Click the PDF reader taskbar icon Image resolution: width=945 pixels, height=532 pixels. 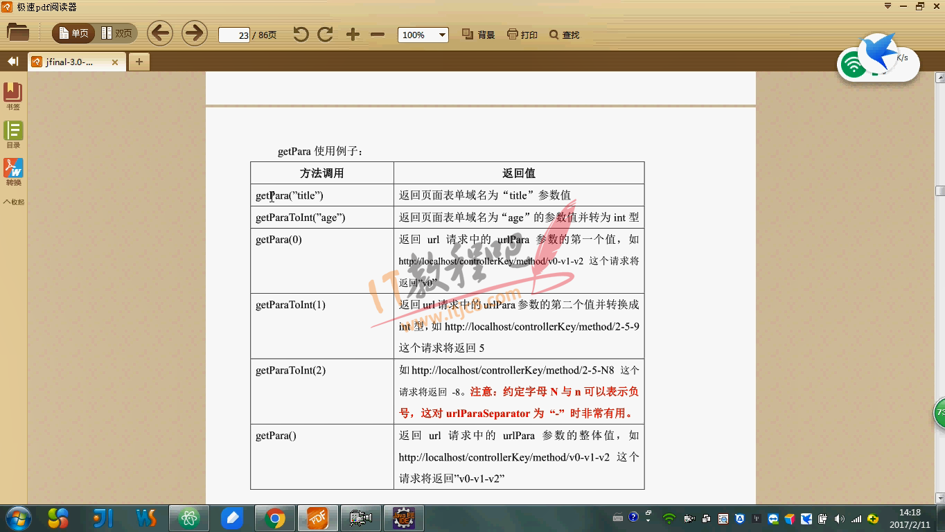point(317,518)
